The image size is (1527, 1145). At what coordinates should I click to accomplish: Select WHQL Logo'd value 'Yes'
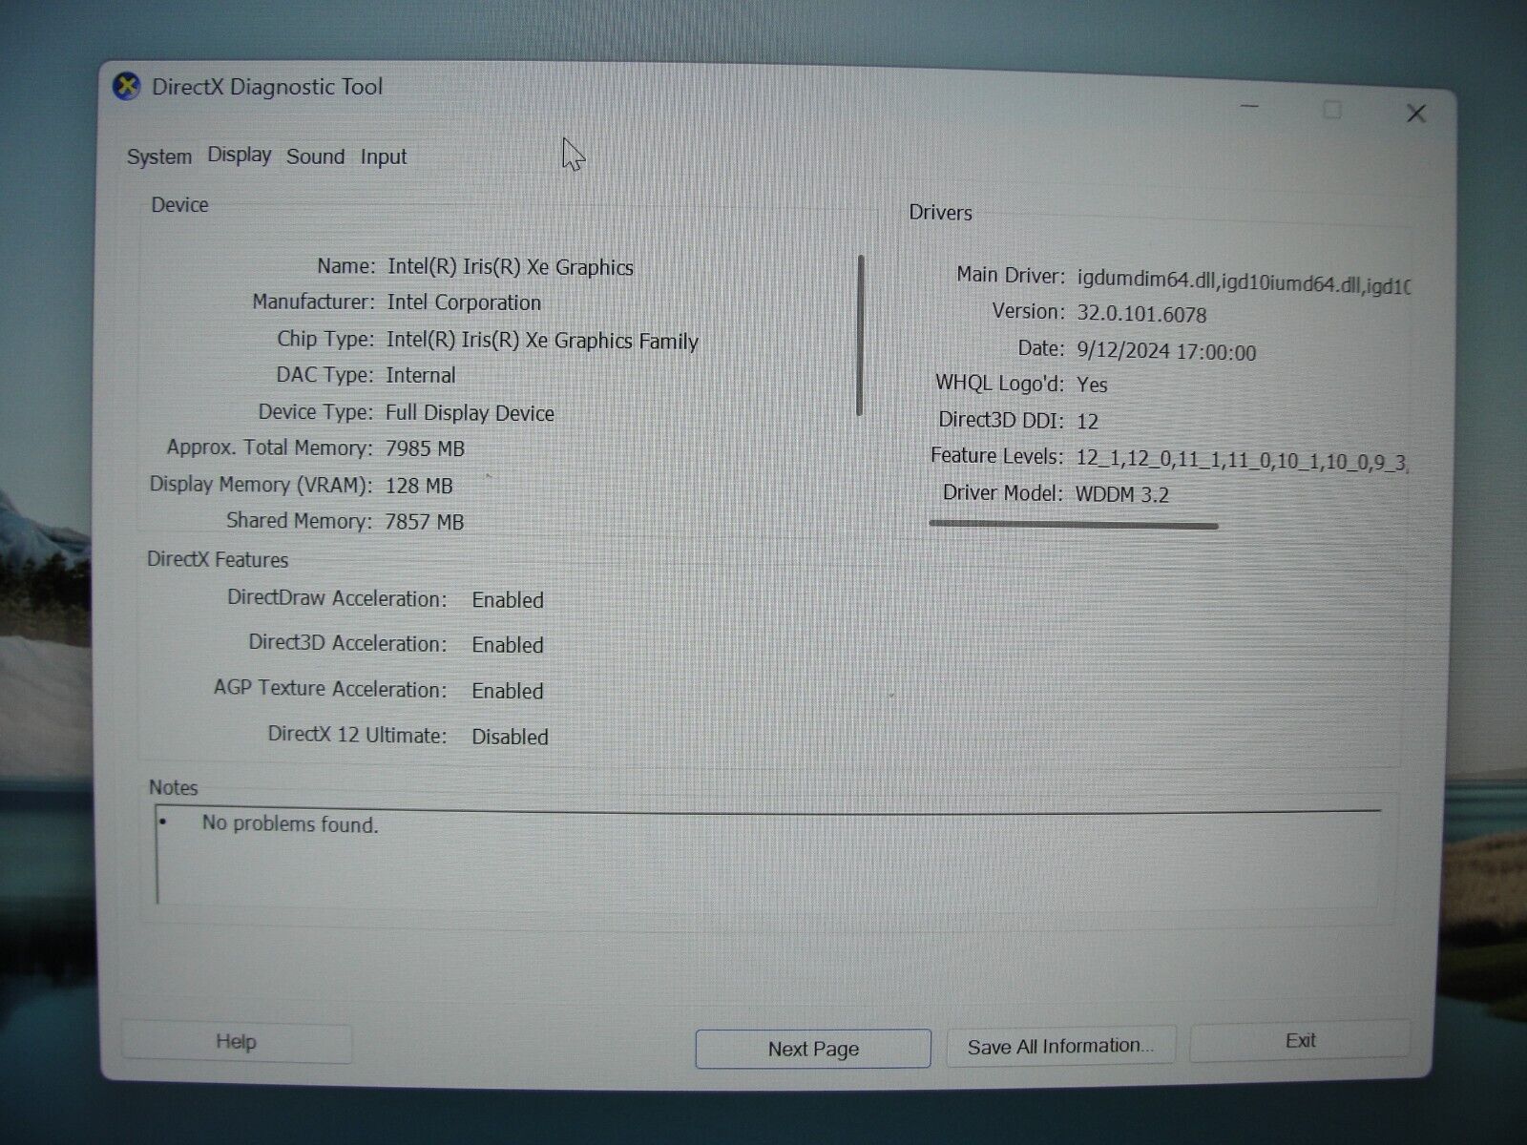pos(1092,385)
